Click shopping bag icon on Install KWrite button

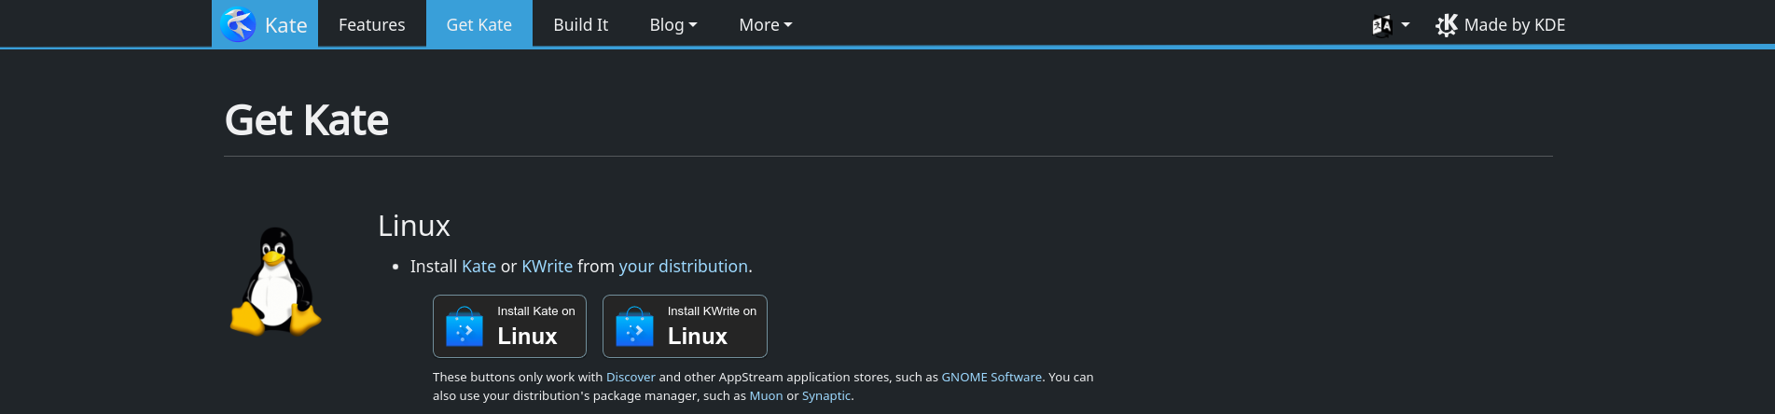(634, 327)
